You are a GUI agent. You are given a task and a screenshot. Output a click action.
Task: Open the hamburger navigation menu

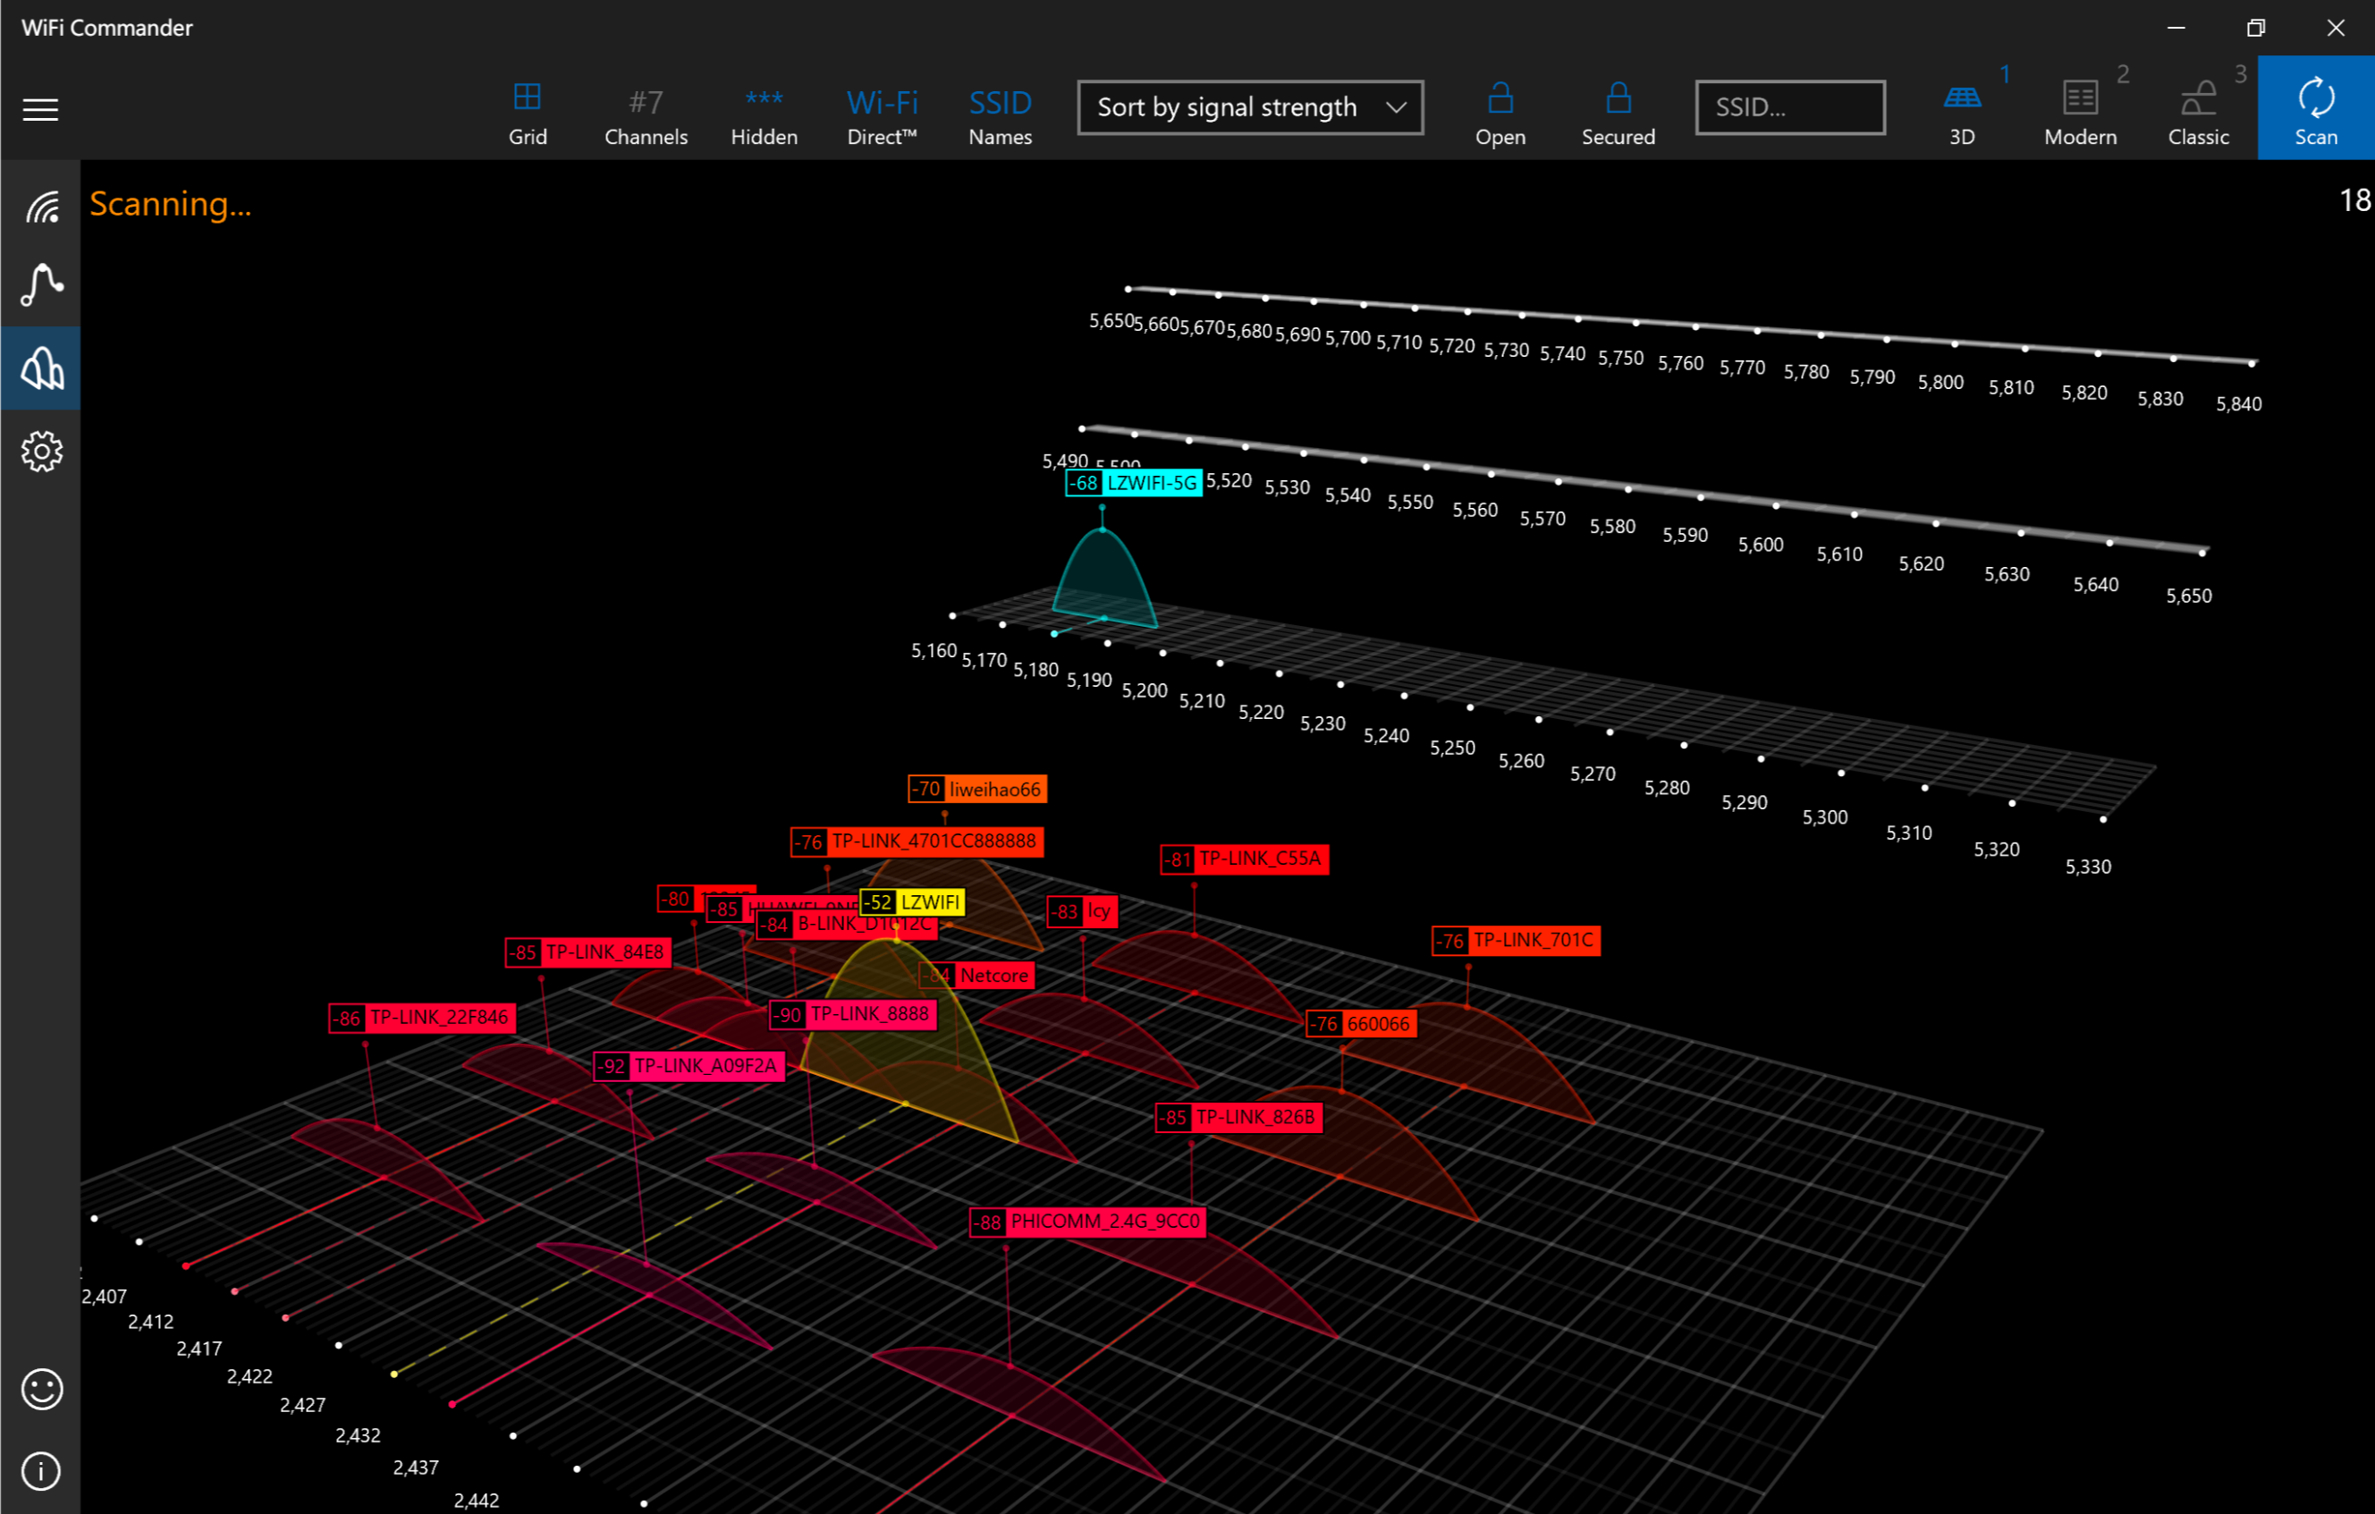click(40, 109)
